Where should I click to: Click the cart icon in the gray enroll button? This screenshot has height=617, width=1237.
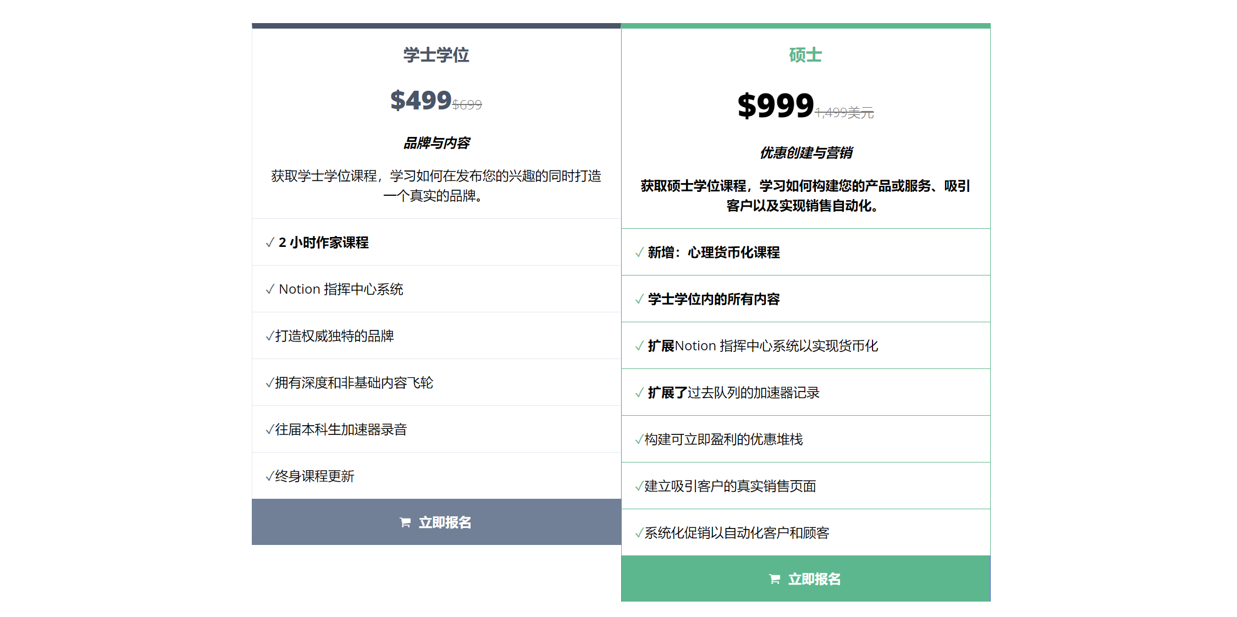pos(405,522)
